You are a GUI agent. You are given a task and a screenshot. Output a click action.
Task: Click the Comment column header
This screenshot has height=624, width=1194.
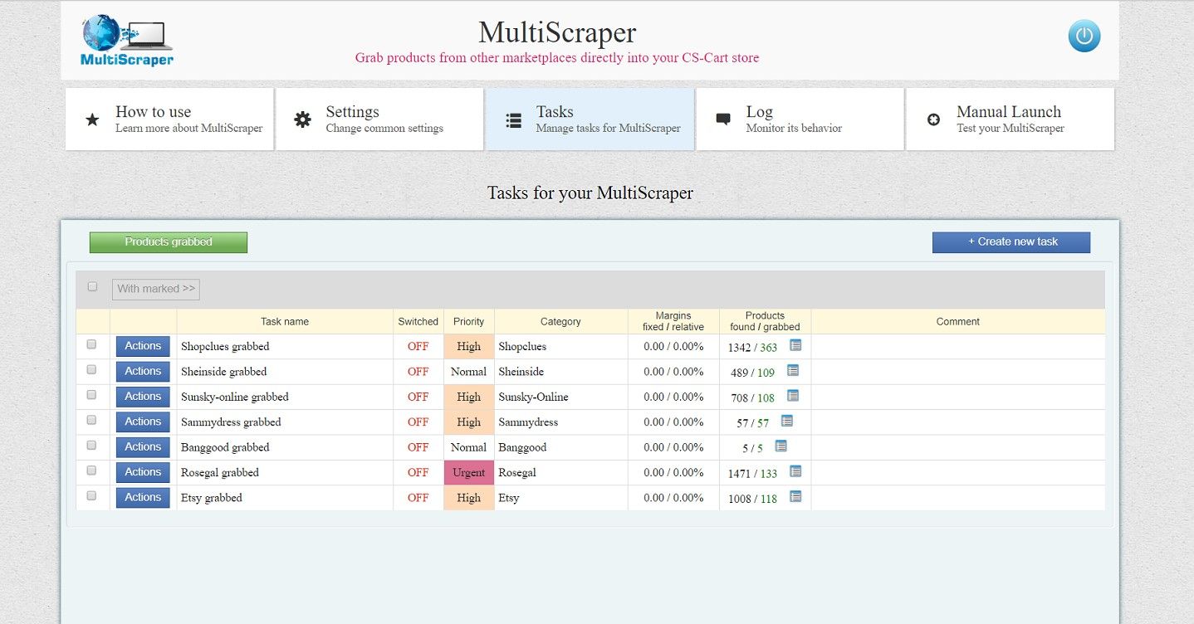958,322
